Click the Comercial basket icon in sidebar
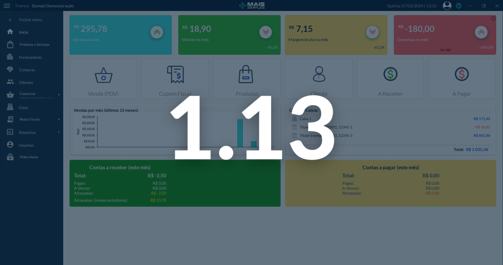 [x=10, y=95]
